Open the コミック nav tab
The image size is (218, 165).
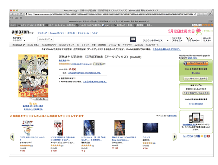coord(85,45)
